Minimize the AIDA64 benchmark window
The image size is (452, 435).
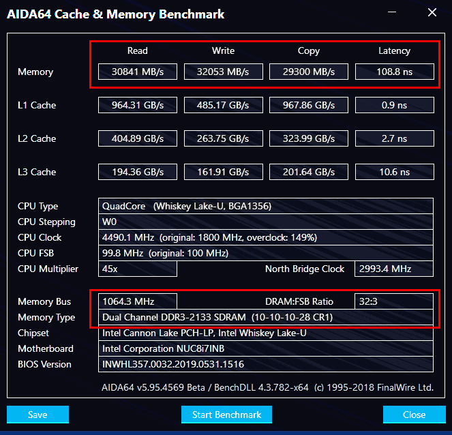coord(392,12)
